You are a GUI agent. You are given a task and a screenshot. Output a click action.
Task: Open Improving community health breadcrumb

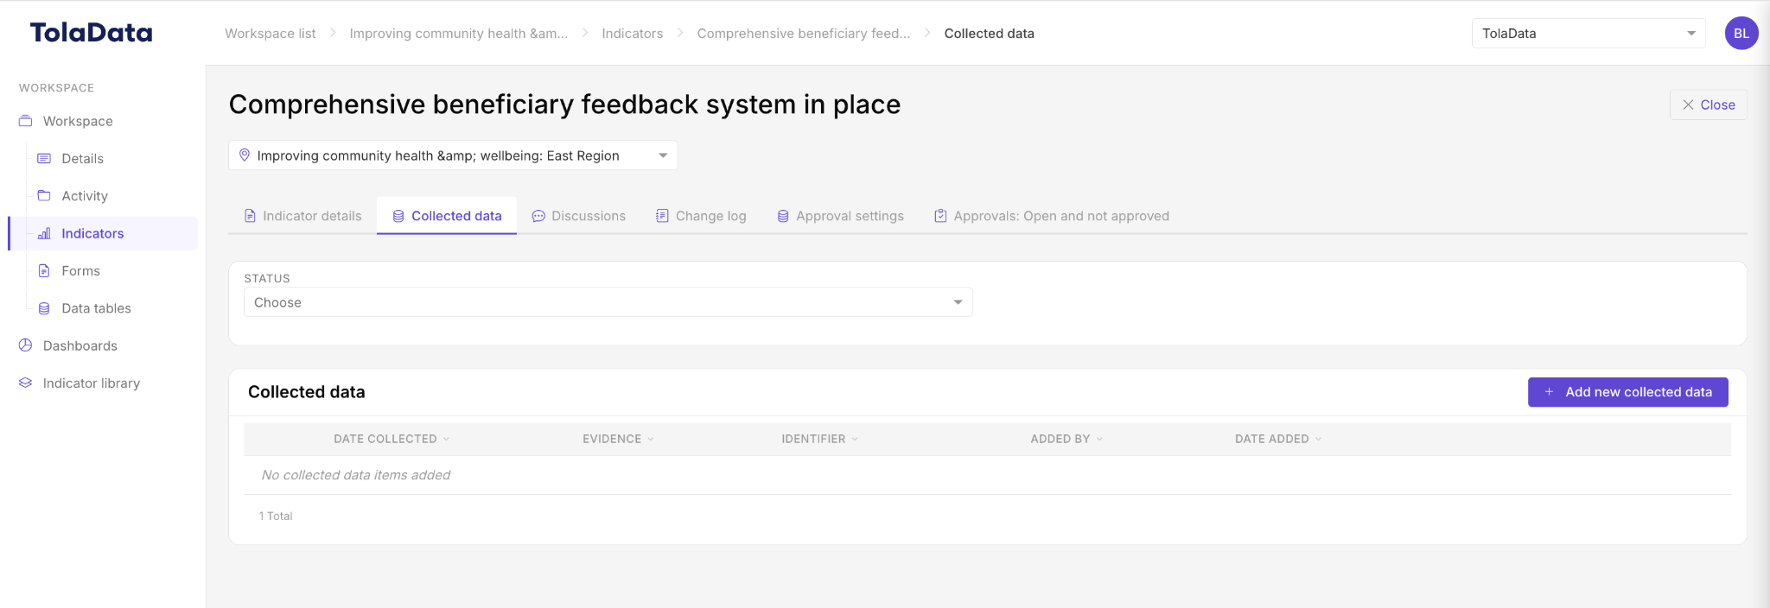459,34
